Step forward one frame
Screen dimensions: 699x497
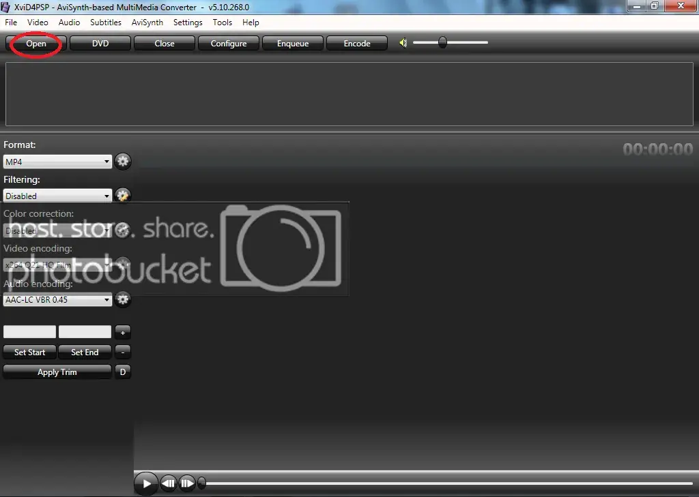(187, 483)
